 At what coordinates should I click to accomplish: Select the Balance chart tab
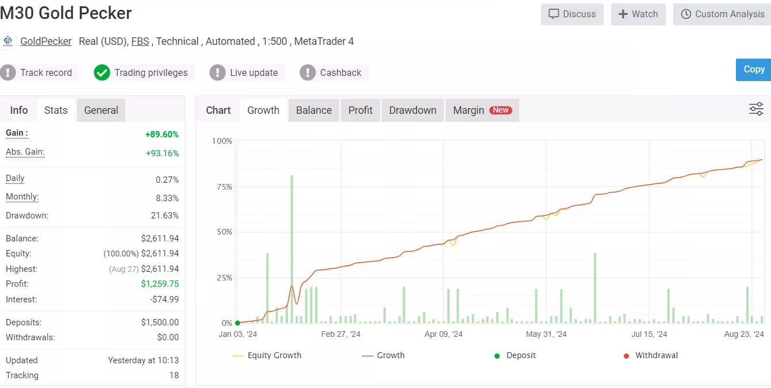[x=313, y=110]
